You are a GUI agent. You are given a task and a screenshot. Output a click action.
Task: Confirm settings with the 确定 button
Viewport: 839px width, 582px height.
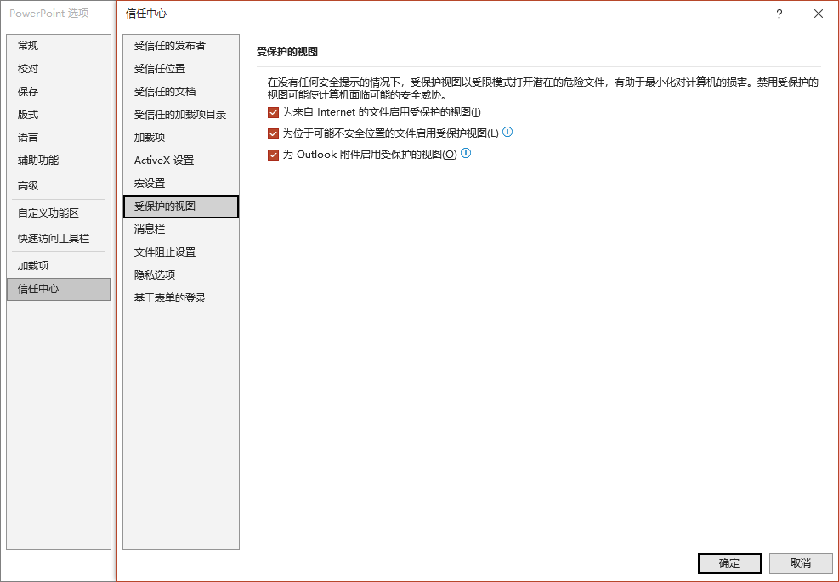click(728, 563)
